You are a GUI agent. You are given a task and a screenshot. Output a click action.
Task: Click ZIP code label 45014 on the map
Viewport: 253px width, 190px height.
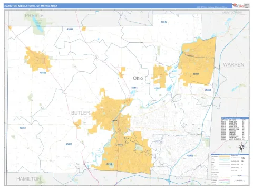click(109, 164)
